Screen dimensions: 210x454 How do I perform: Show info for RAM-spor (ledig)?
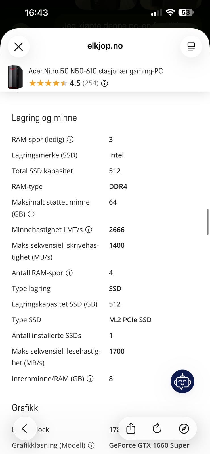[70, 139]
